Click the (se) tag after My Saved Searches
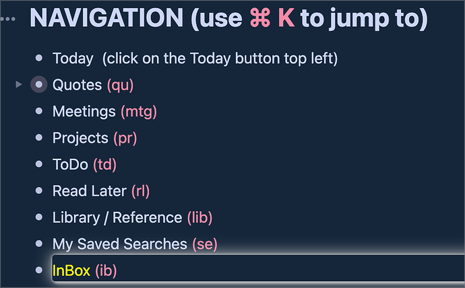Viewport: 465px width, 288px height. click(205, 244)
